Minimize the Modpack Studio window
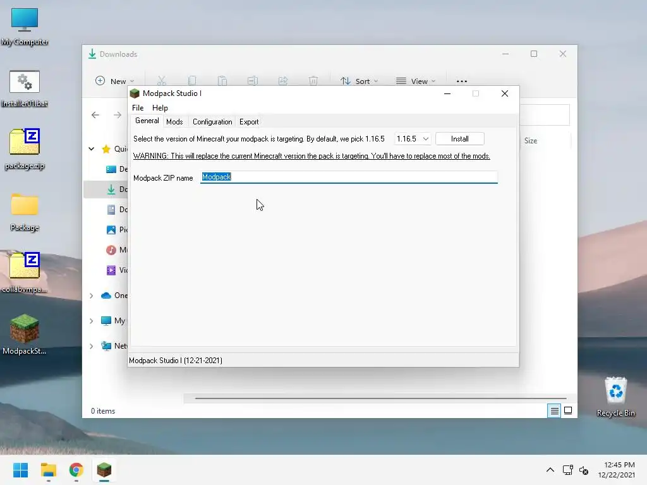Screen dimensions: 647x485 click(447, 93)
